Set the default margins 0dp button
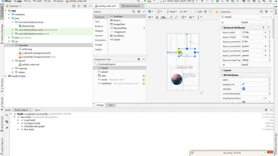 click(163, 17)
